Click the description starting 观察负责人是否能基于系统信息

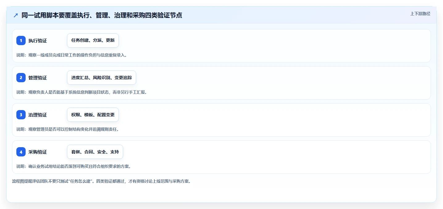[81, 92]
